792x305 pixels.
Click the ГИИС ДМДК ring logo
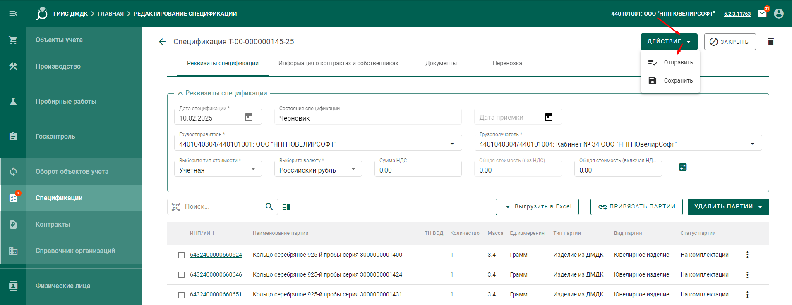pyautogui.click(x=42, y=14)
